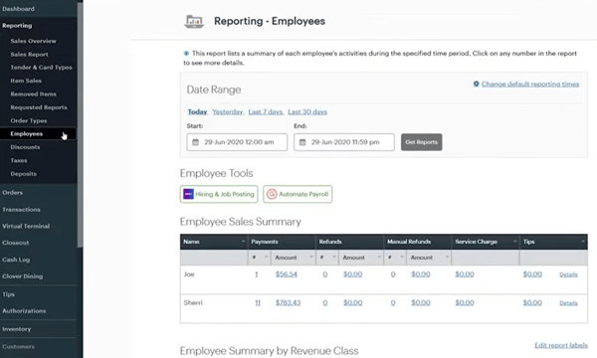Click the Reporting chart icon beside title
The height and width of the screenshot is (358, 597).
(x=194, y=21)
